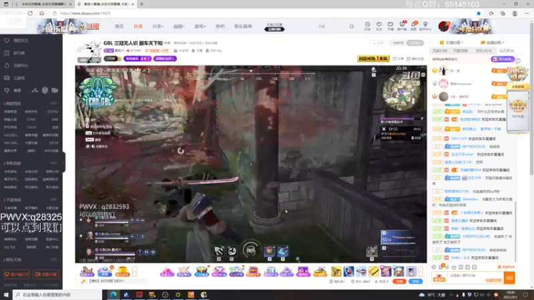Click the emoji icon under chat

pos(434,267)
